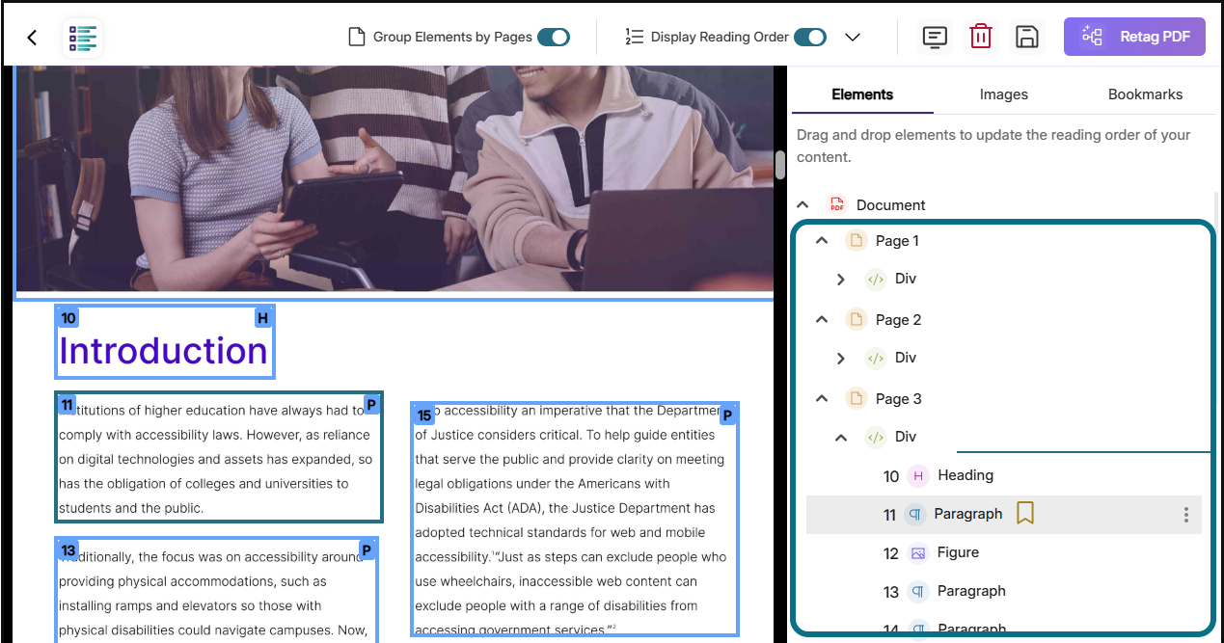Click the H icon of element 10 Heading
Viewport: 1224px width, 643px height.
(x=918, y=475)
